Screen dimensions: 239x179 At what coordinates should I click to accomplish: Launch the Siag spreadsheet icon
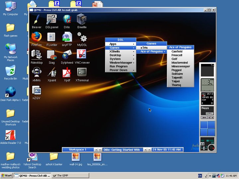click(x=51, y=55)
